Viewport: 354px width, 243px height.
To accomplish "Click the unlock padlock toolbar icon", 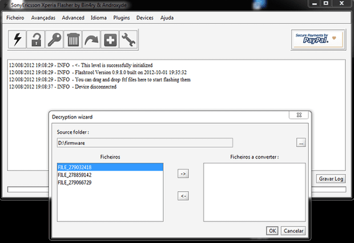I will click(x=35, y=39).
